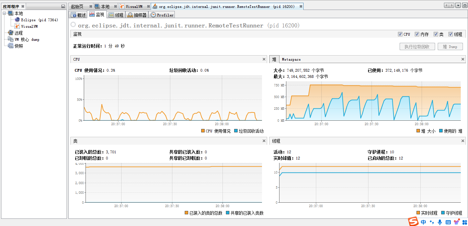This screenshot has width=468, height=226.
Task: Uncheck the 线程 threads checkbox
Action: coord(450,34)
